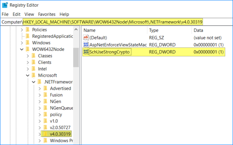The width and height of the screenshot is (233, 145).
Task: Select the (Default) value name
Action: [98, 37]
